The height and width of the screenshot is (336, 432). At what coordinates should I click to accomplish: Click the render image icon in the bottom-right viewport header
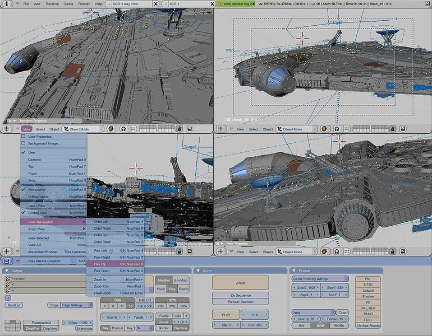pos(402,251)
